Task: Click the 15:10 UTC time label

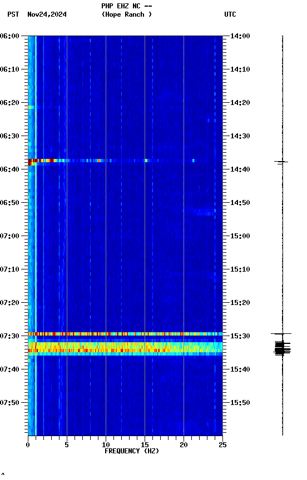Action: [240, 269]
